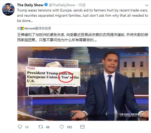Click the Microsoft translated-from-English label
The height and width of the screenshot is (133, 151).
(34, 28)
